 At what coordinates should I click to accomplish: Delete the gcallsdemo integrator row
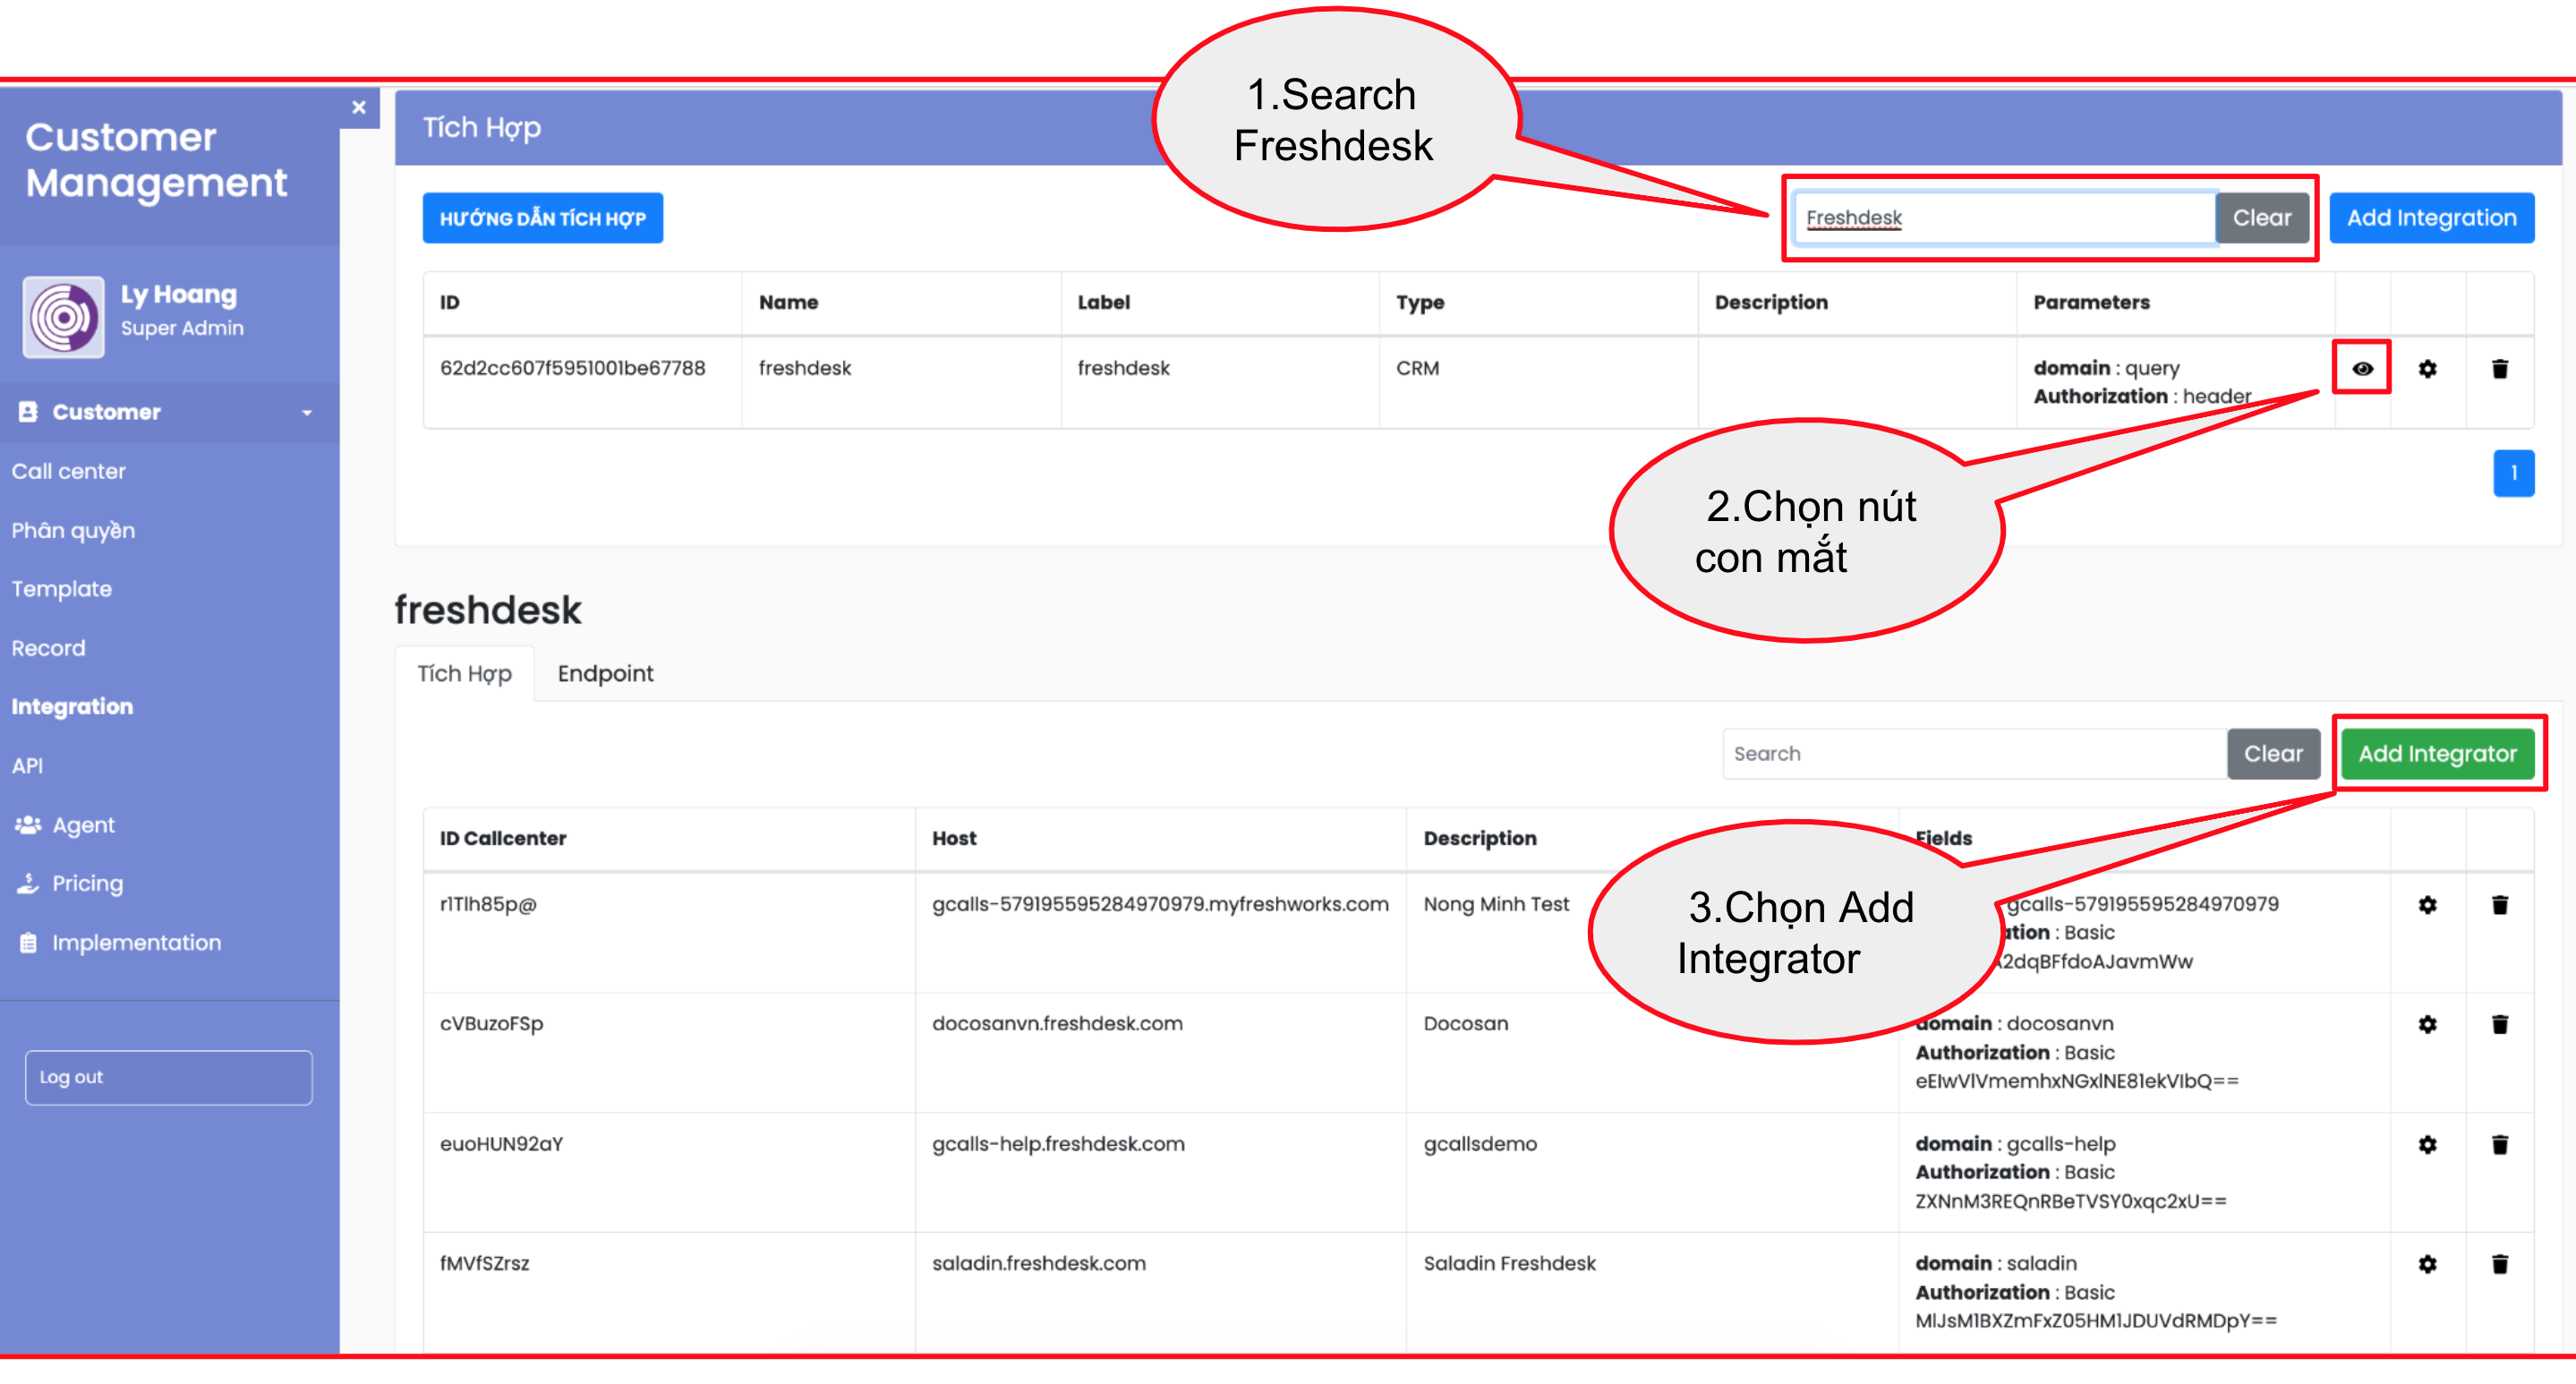[x=2499, y=1144]
